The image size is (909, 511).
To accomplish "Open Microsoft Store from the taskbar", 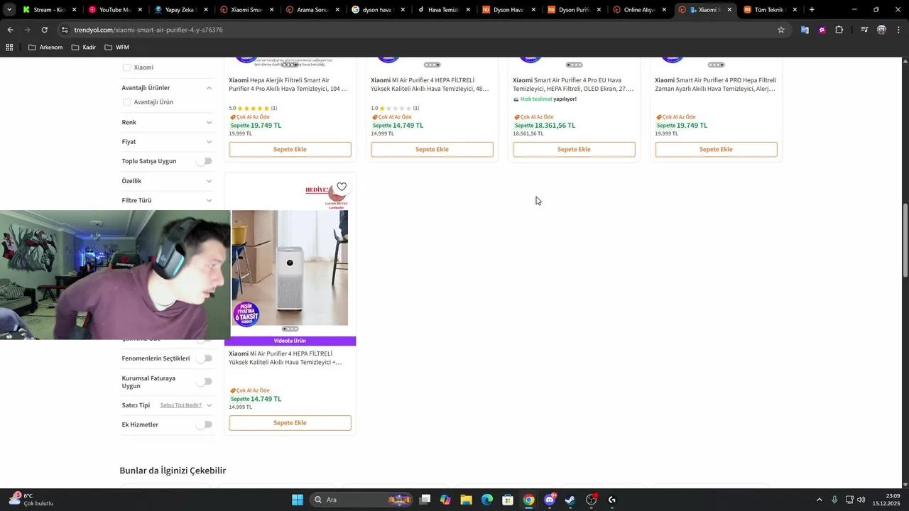I will pos(508,500).
